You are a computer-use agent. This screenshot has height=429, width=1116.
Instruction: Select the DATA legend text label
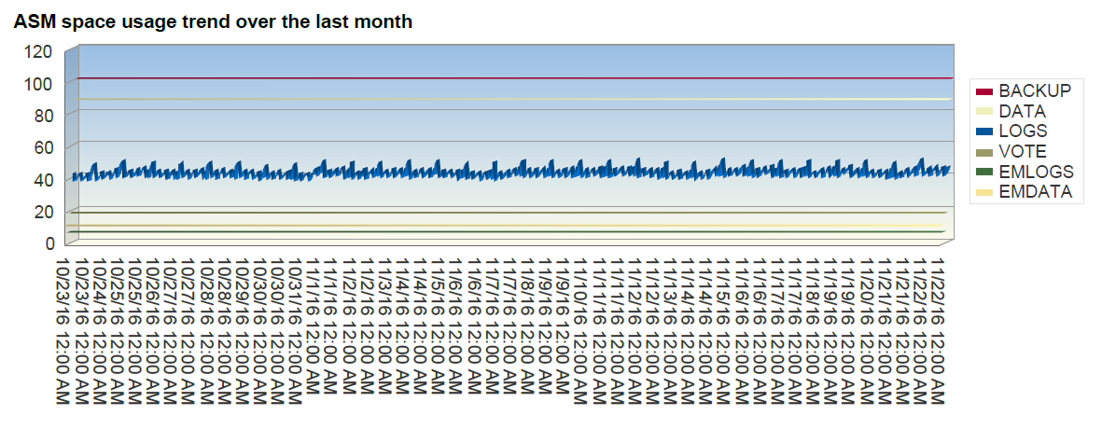[x=1022, y=112]
